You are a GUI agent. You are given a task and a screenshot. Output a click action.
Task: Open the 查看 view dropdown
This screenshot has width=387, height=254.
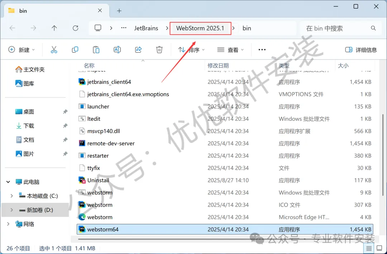click(230, 50)
